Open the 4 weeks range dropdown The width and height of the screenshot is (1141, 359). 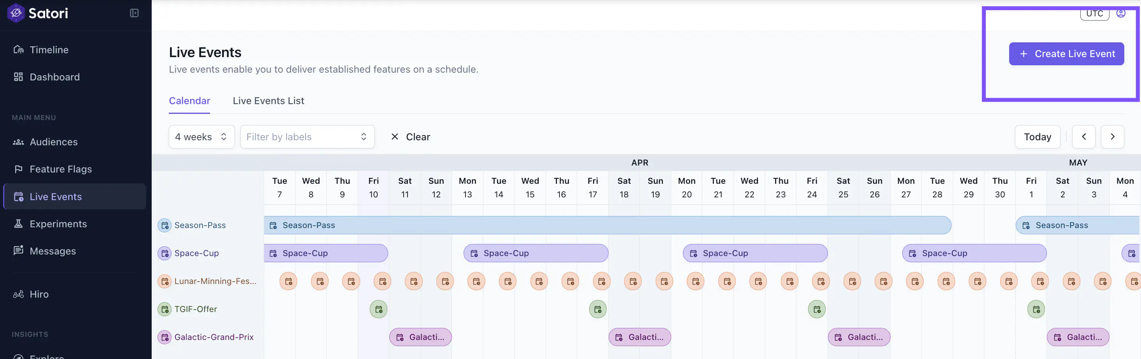coord(201,137)
